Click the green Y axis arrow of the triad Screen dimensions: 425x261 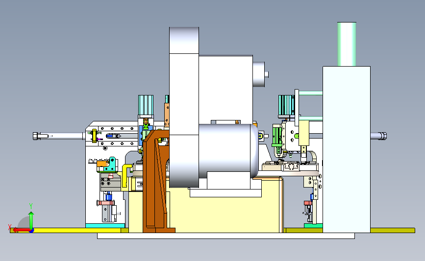pyautogui.click(x=31, y=220)
